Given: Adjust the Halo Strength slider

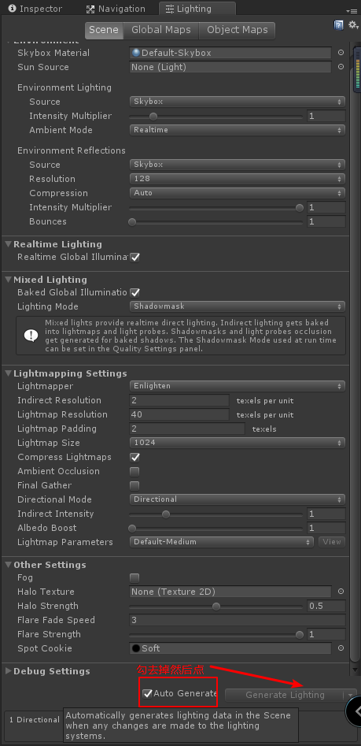Looking at the screenshot, I should coord(216,606).
